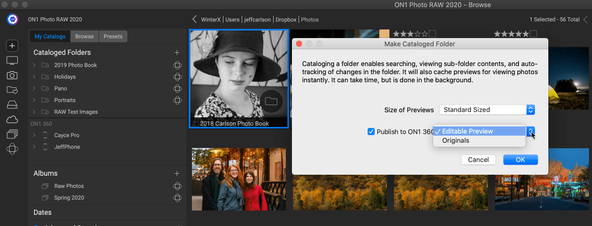Switch to Browse tab

click(x=84, y=36)
